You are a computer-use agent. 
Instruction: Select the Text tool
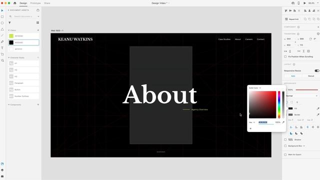point(2,48)
